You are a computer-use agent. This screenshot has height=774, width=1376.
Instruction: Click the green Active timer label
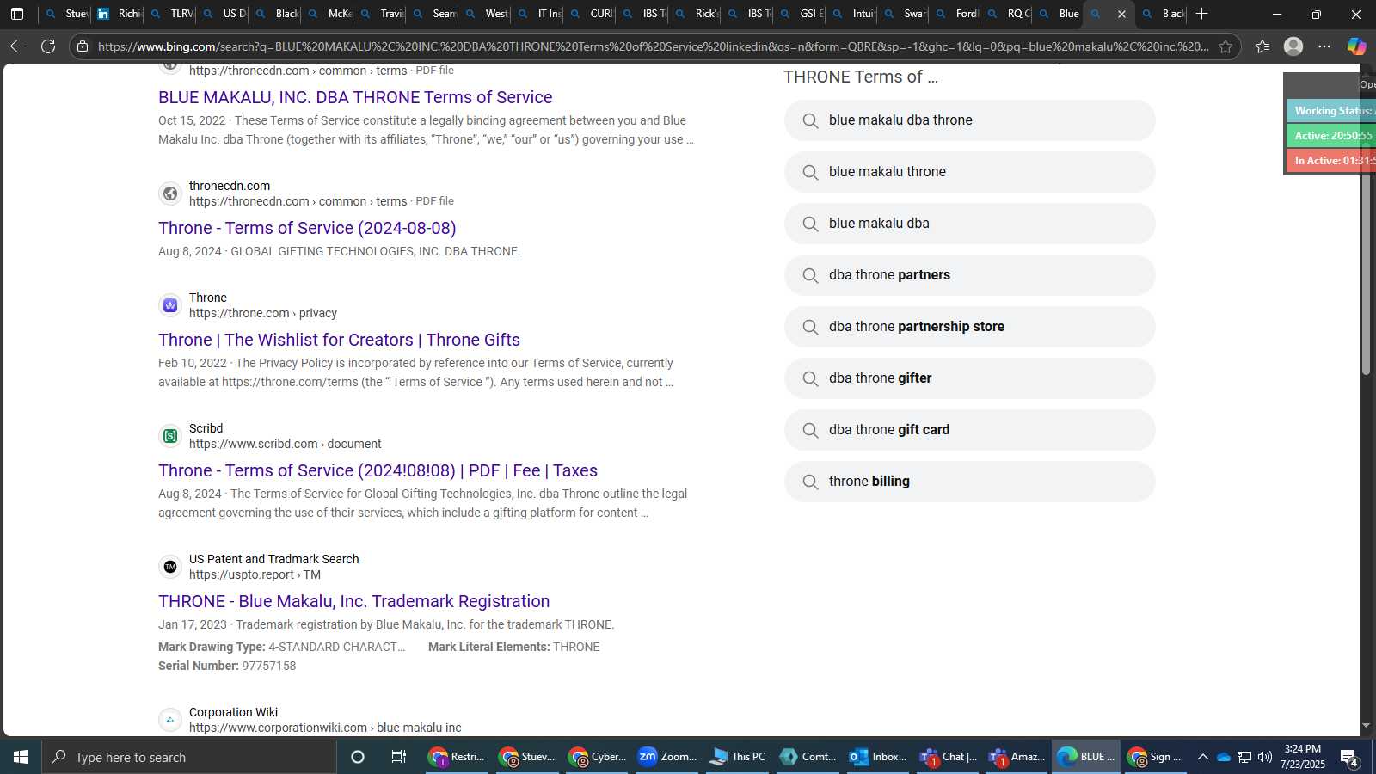pyautogui.click(x=1331, y=135)
